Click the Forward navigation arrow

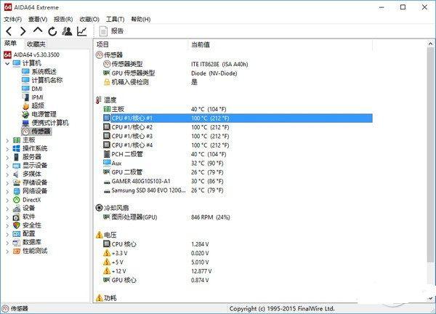click(x=23, y=31)
